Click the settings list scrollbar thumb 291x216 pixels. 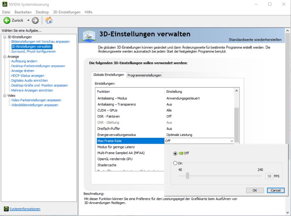click(x=237, y=125)
